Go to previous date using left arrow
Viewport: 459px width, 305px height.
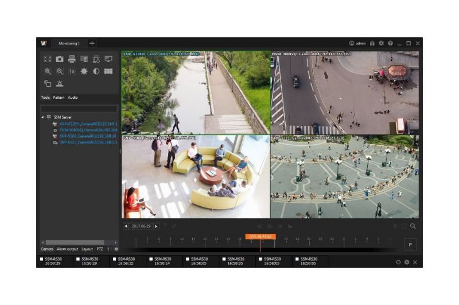click(127, 226)
